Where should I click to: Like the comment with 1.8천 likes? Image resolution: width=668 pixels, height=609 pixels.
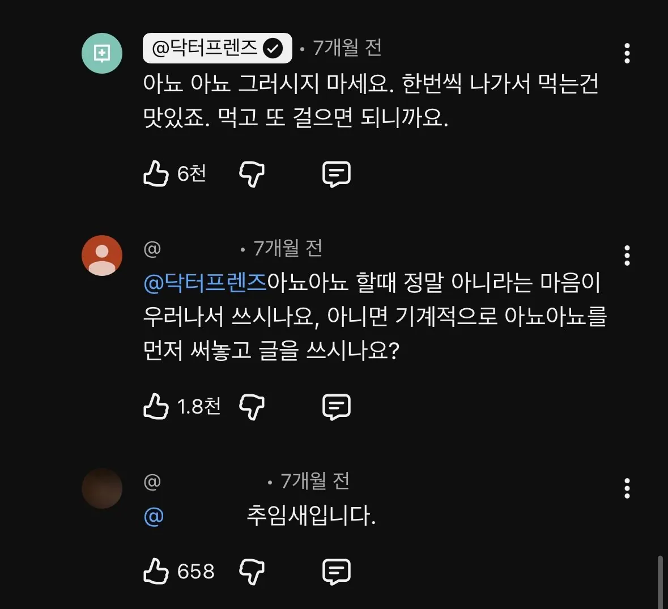pos(156,406)
